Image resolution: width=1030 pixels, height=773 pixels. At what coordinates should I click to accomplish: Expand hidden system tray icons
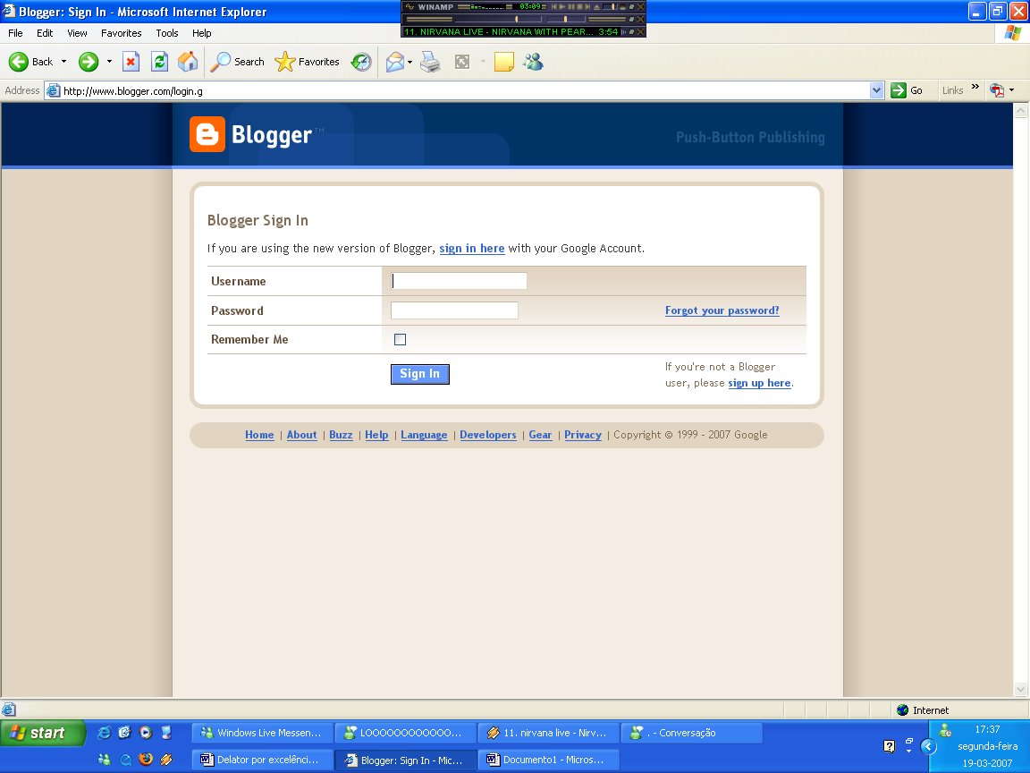click(x=928, y=746)
